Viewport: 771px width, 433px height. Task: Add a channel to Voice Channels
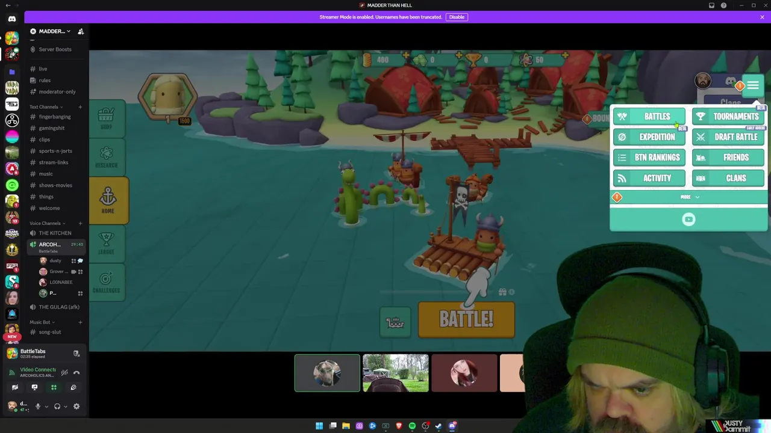click(x=80, y=224)
